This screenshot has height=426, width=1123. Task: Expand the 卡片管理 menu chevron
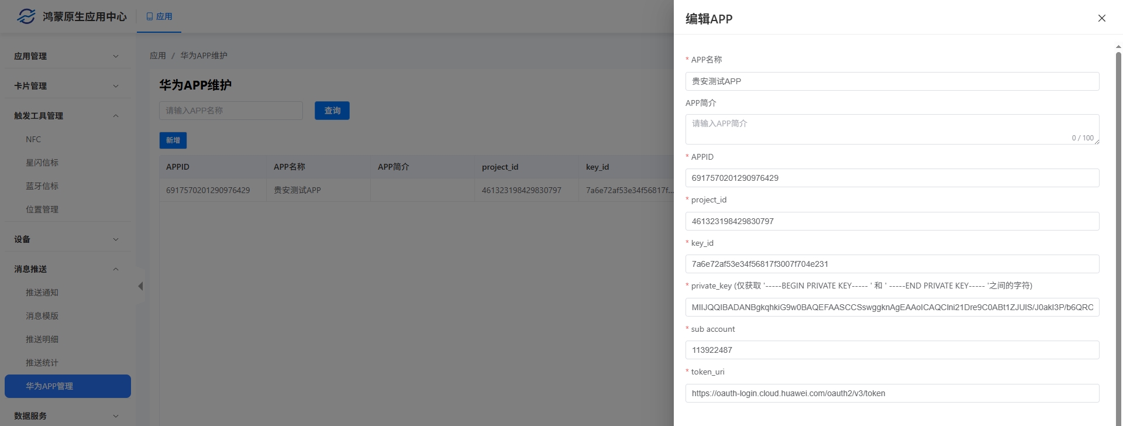pos(116,86)
